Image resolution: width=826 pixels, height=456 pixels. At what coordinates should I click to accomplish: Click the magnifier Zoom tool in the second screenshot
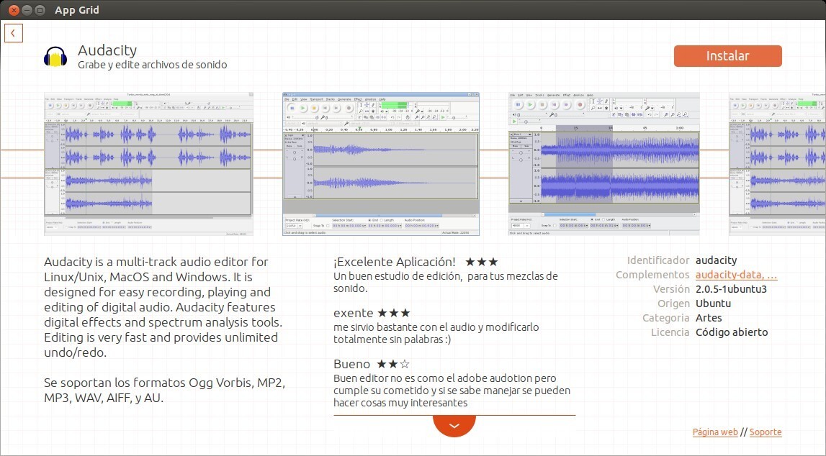(360, 110)
